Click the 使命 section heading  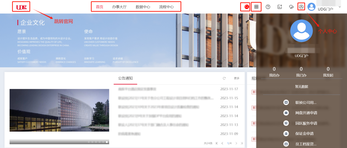(88, 31)
